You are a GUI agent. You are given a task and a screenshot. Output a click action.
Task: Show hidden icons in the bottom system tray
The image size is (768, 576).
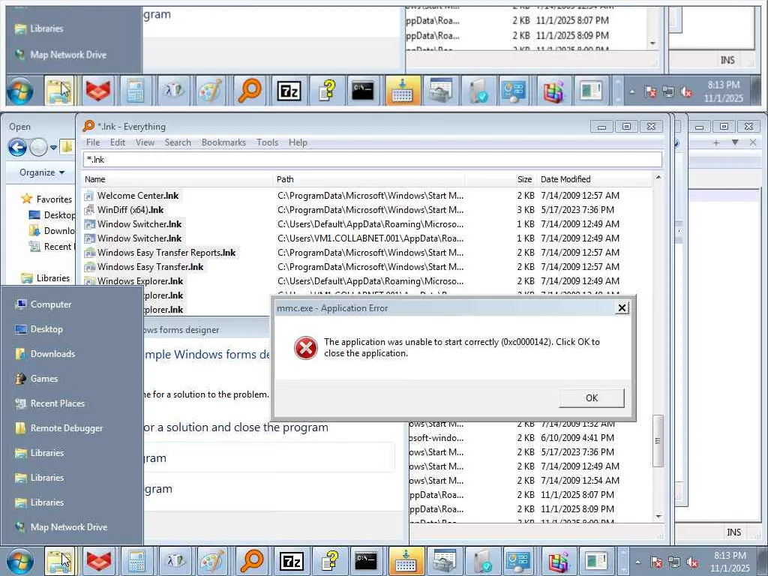point(637,562)
